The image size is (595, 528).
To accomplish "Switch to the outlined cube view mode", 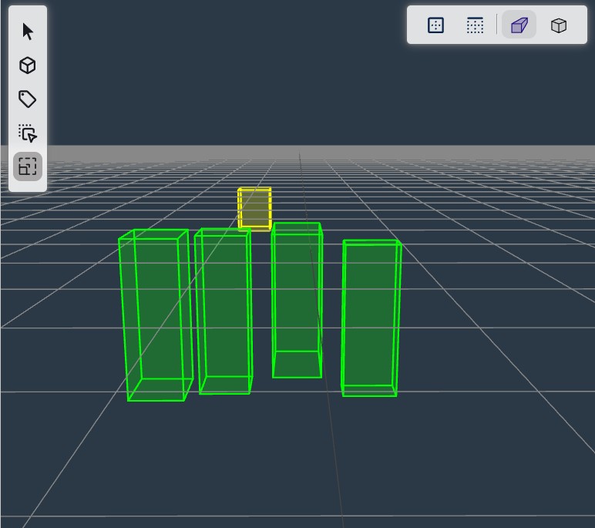I will 559,25.
